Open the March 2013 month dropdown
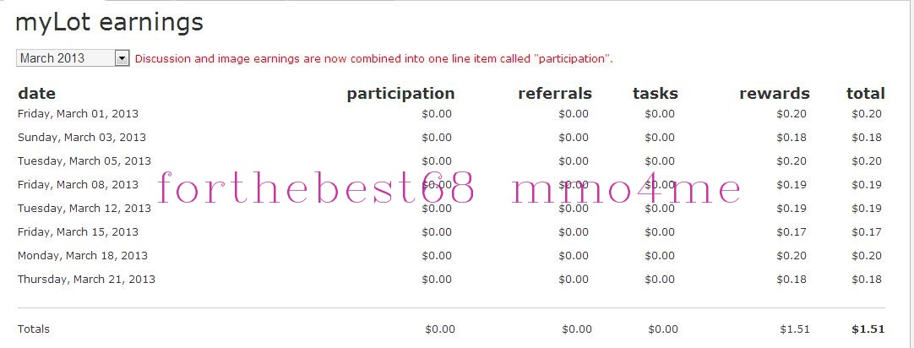The width and height of the screenshot is (914, 348). 66,58
